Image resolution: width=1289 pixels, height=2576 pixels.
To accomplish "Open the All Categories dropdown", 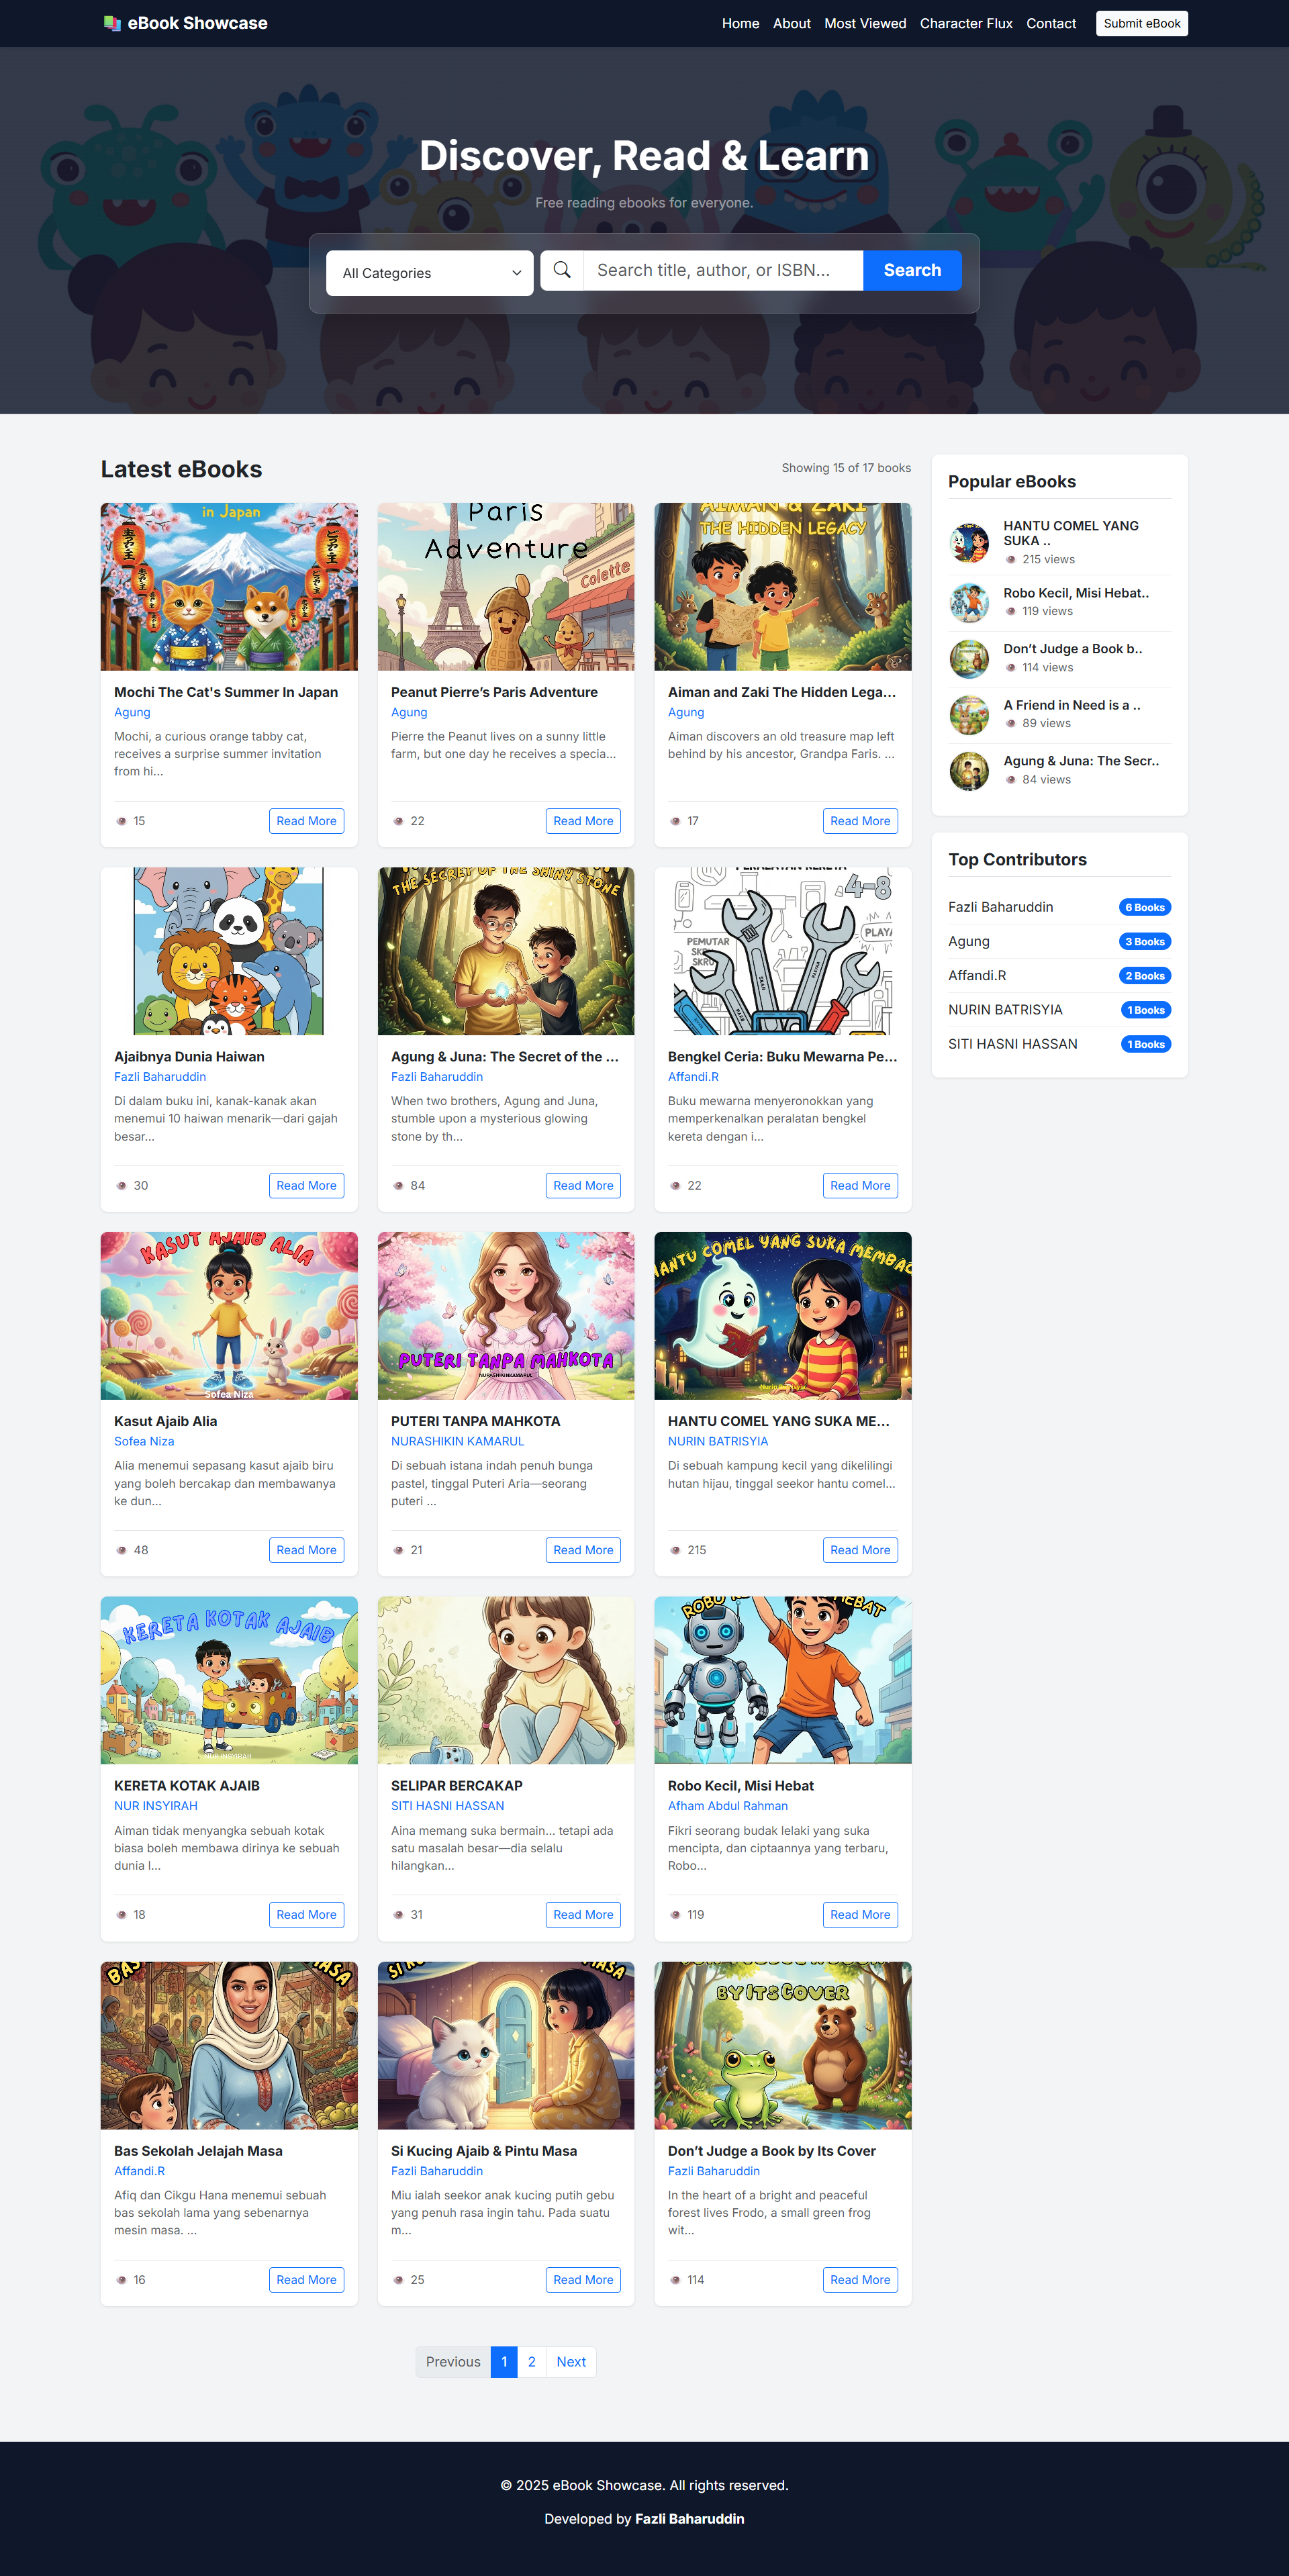I will [x=429, y=272].
